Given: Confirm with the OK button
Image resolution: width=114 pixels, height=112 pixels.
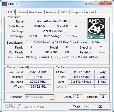Looking at the screenshot, I should point(100,107).
